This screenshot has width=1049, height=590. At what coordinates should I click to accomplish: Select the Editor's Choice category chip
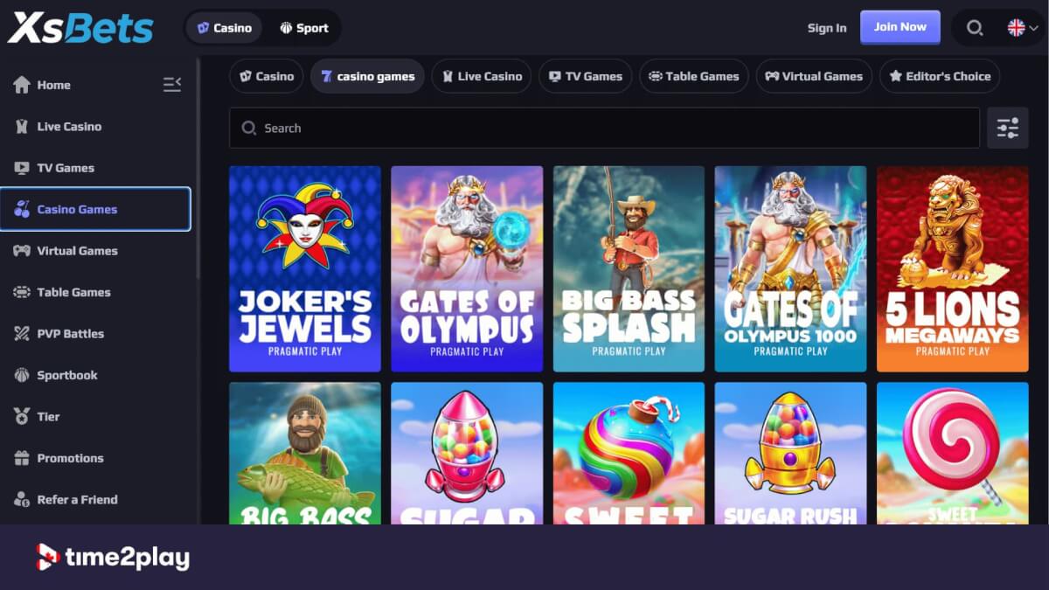pyautogui.click(x=940, y=76)
